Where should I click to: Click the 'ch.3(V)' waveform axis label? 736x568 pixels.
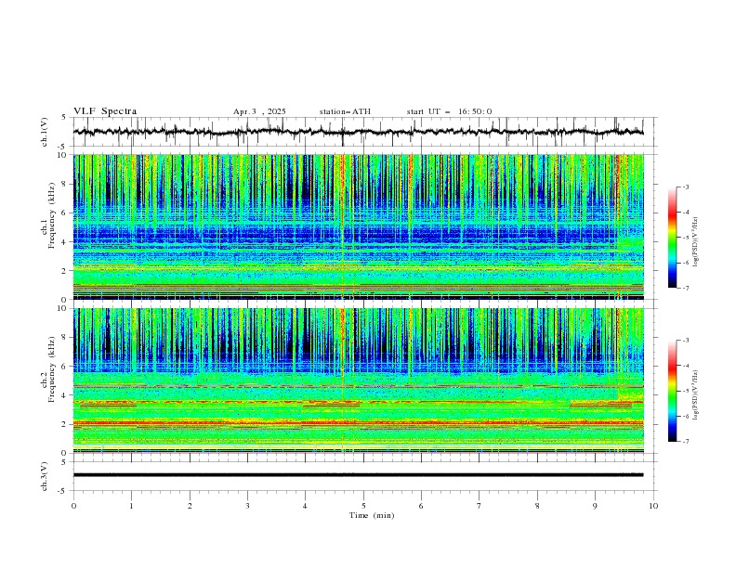point(45,476)
